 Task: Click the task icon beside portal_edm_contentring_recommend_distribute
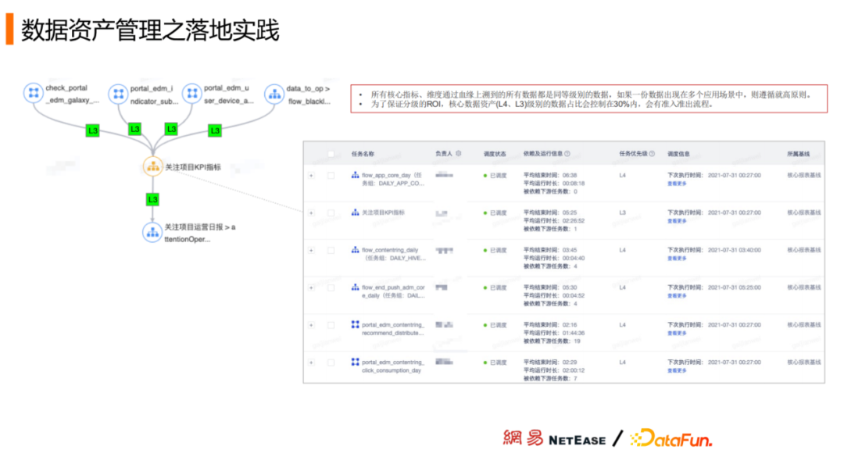(x=356, y=324)
